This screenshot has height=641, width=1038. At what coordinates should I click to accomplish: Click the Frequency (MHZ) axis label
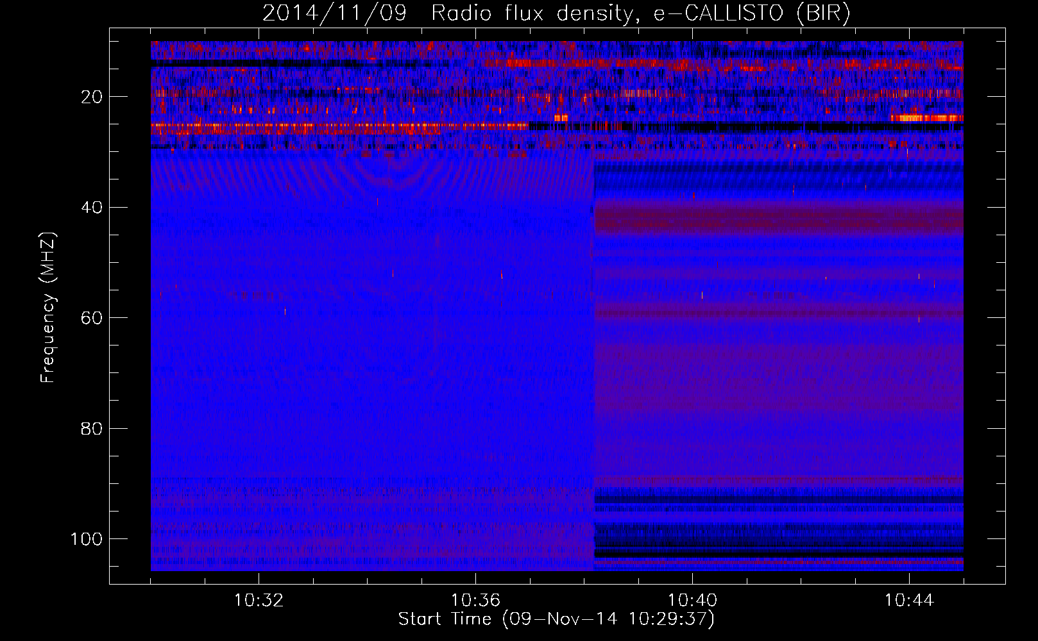49,308
